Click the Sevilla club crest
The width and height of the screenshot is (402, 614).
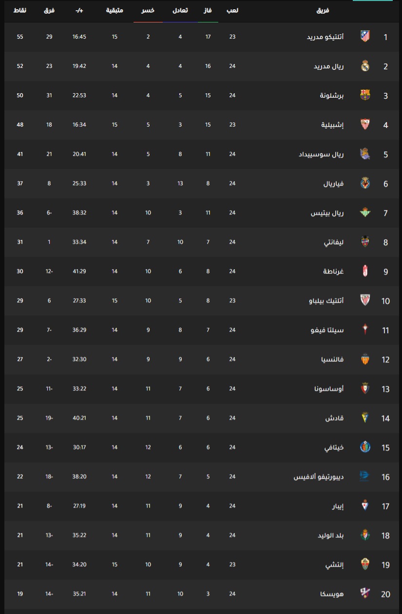(365, 125)
